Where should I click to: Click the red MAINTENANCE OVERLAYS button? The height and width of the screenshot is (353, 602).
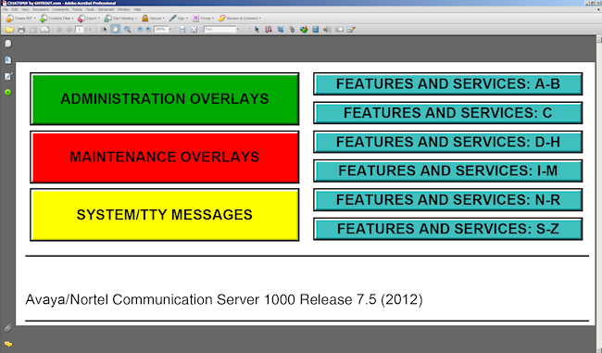coord(165,157)
